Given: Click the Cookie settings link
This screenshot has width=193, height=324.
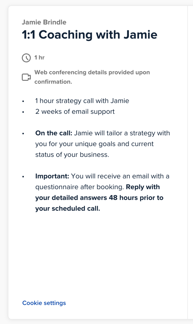Looking at the screenshot, I should point(44,303).
